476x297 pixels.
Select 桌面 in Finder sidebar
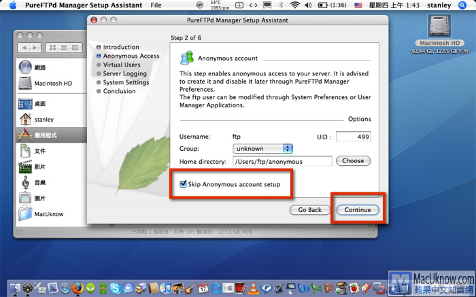click(x=52, y=104)
